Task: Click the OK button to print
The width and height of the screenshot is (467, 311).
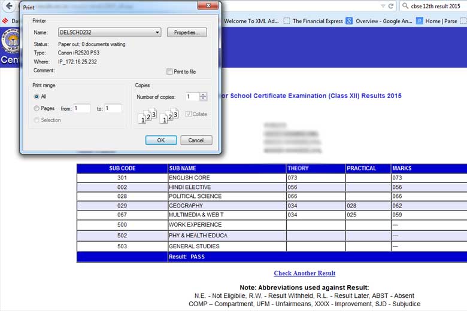Action: click(x=161, y=140)
